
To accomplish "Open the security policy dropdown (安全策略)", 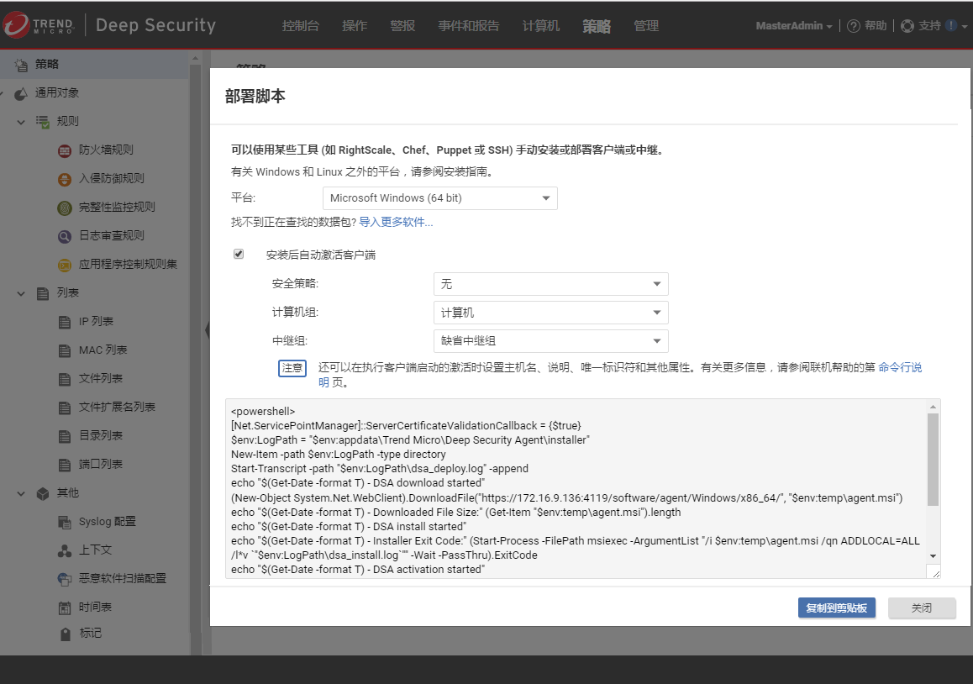I will point(550,284).
